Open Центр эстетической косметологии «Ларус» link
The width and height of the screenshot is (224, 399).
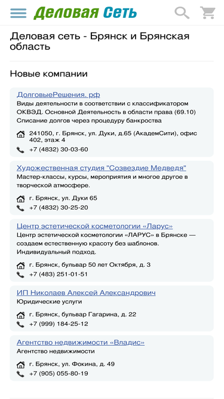(95, 226)
